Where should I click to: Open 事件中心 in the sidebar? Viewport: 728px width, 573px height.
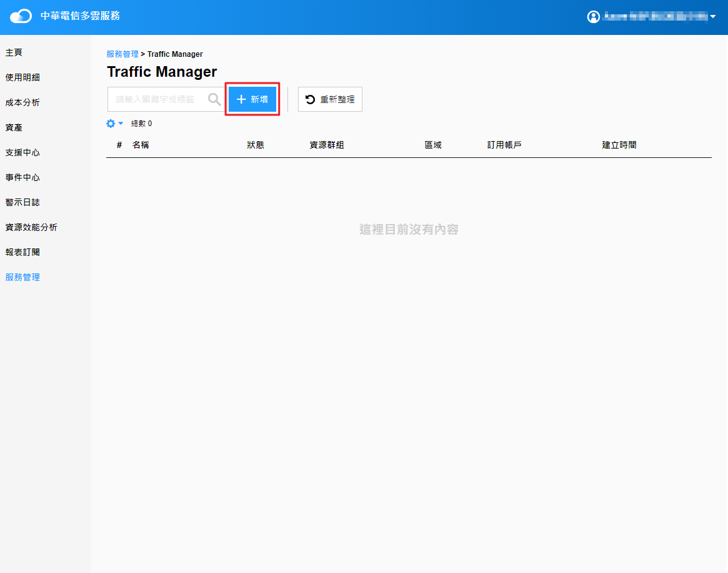[22, 177]
